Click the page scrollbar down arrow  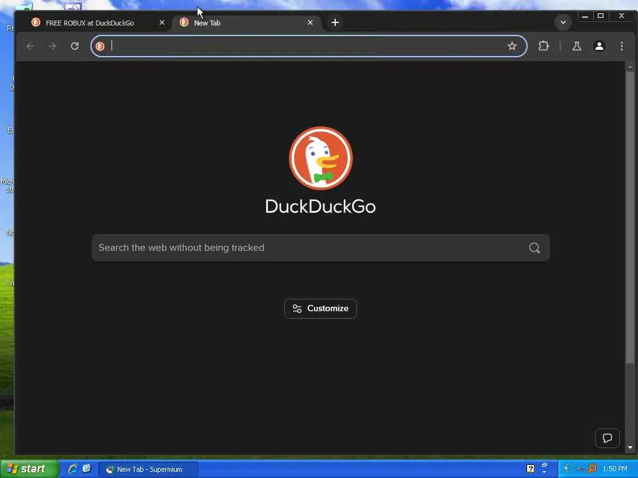pos(630,448)
